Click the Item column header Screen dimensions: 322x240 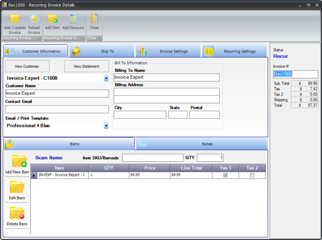[x=59, y=168]
